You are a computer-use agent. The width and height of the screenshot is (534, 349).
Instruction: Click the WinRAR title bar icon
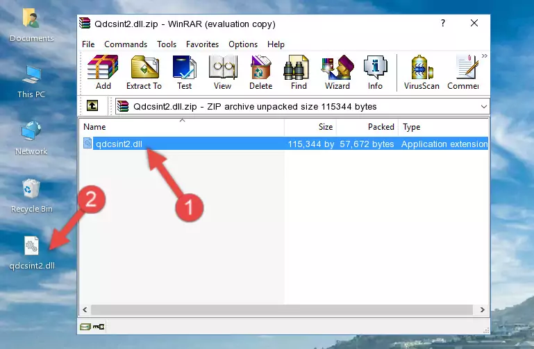(x=85, y=24)
